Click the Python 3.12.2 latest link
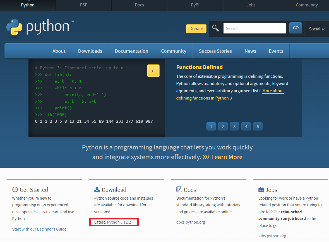The width and height of the screenshot is (329, 242). pyautogui.click(x=119, y=222)
